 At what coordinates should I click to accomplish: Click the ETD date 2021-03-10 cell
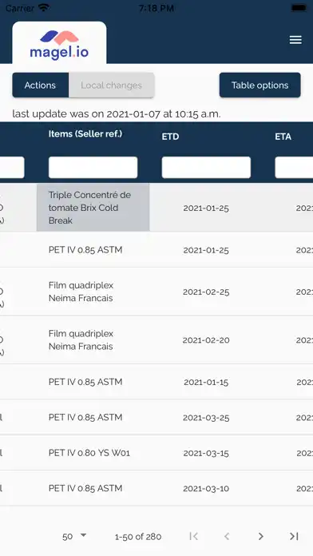click(206, 488)
